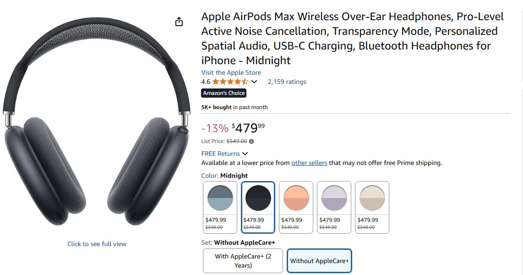
Task: Choose the purple color swatch
Action: pyautogui.click(x=334, y=207)
